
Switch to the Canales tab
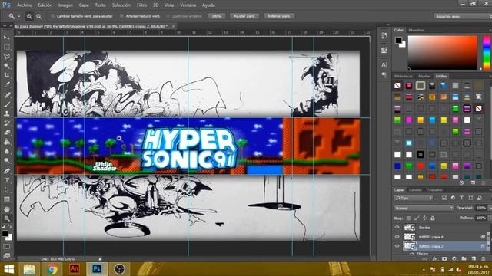click(415, 190)
